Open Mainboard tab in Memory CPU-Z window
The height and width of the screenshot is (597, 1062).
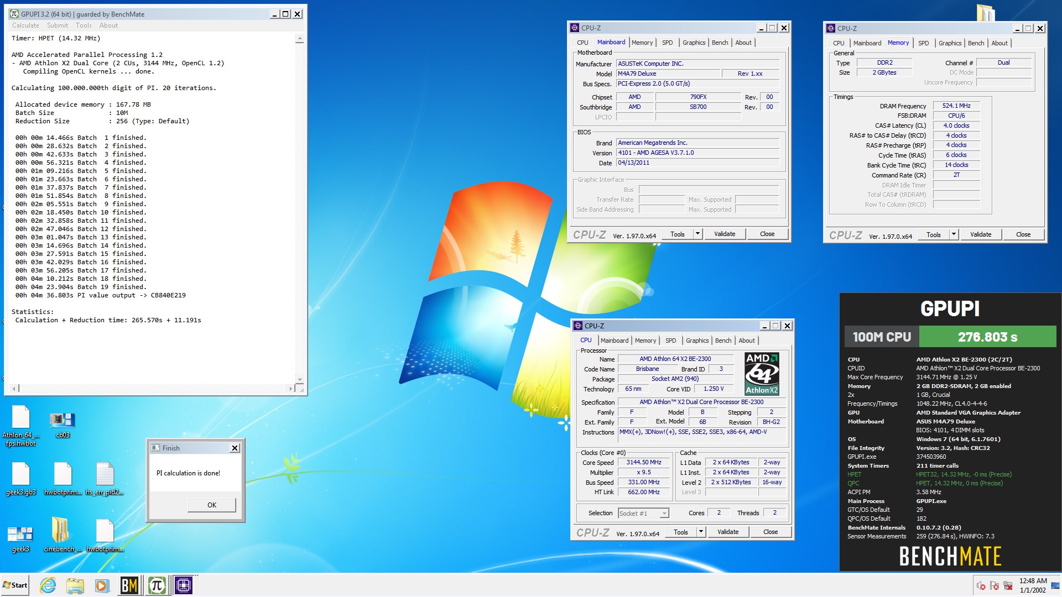click(867, 43)
